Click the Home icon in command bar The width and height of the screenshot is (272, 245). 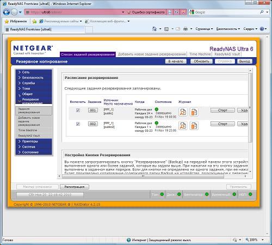pos(154,29)
